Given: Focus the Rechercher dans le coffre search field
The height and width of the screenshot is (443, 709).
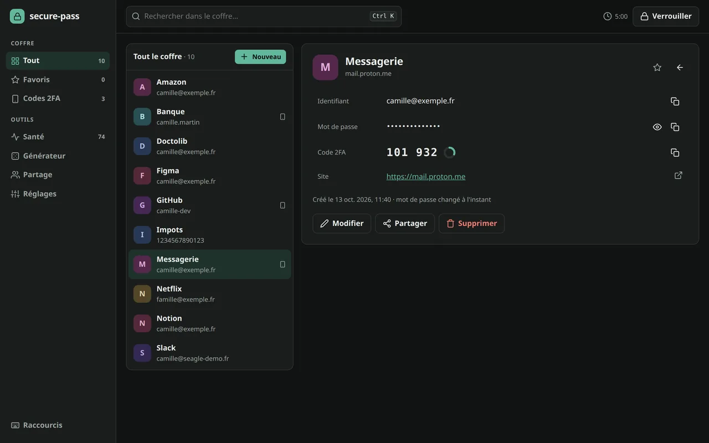Looking at the screenshot, I should (264, 17).
